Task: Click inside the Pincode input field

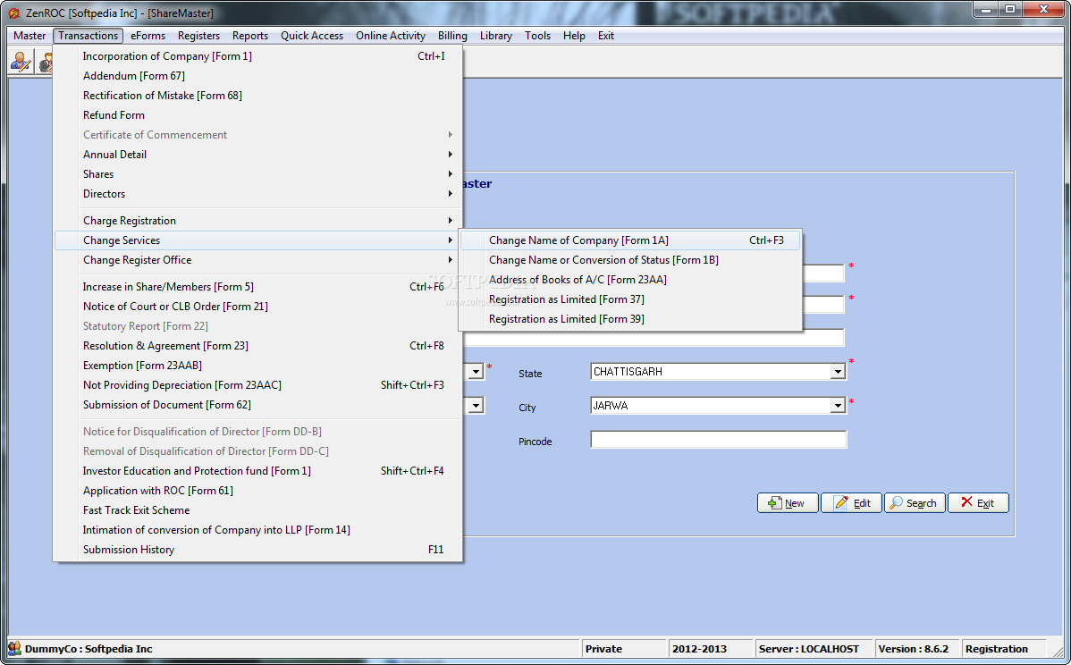Action: (719, 440)
